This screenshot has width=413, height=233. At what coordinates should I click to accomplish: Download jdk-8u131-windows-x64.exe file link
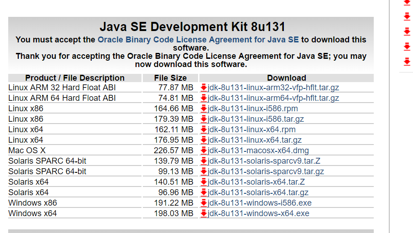(258, 213)
